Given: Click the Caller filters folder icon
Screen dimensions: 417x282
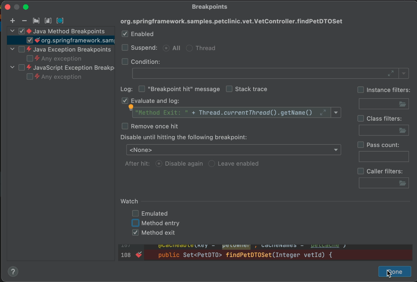Looking at the screenshot, I should [x=402, y=183].
